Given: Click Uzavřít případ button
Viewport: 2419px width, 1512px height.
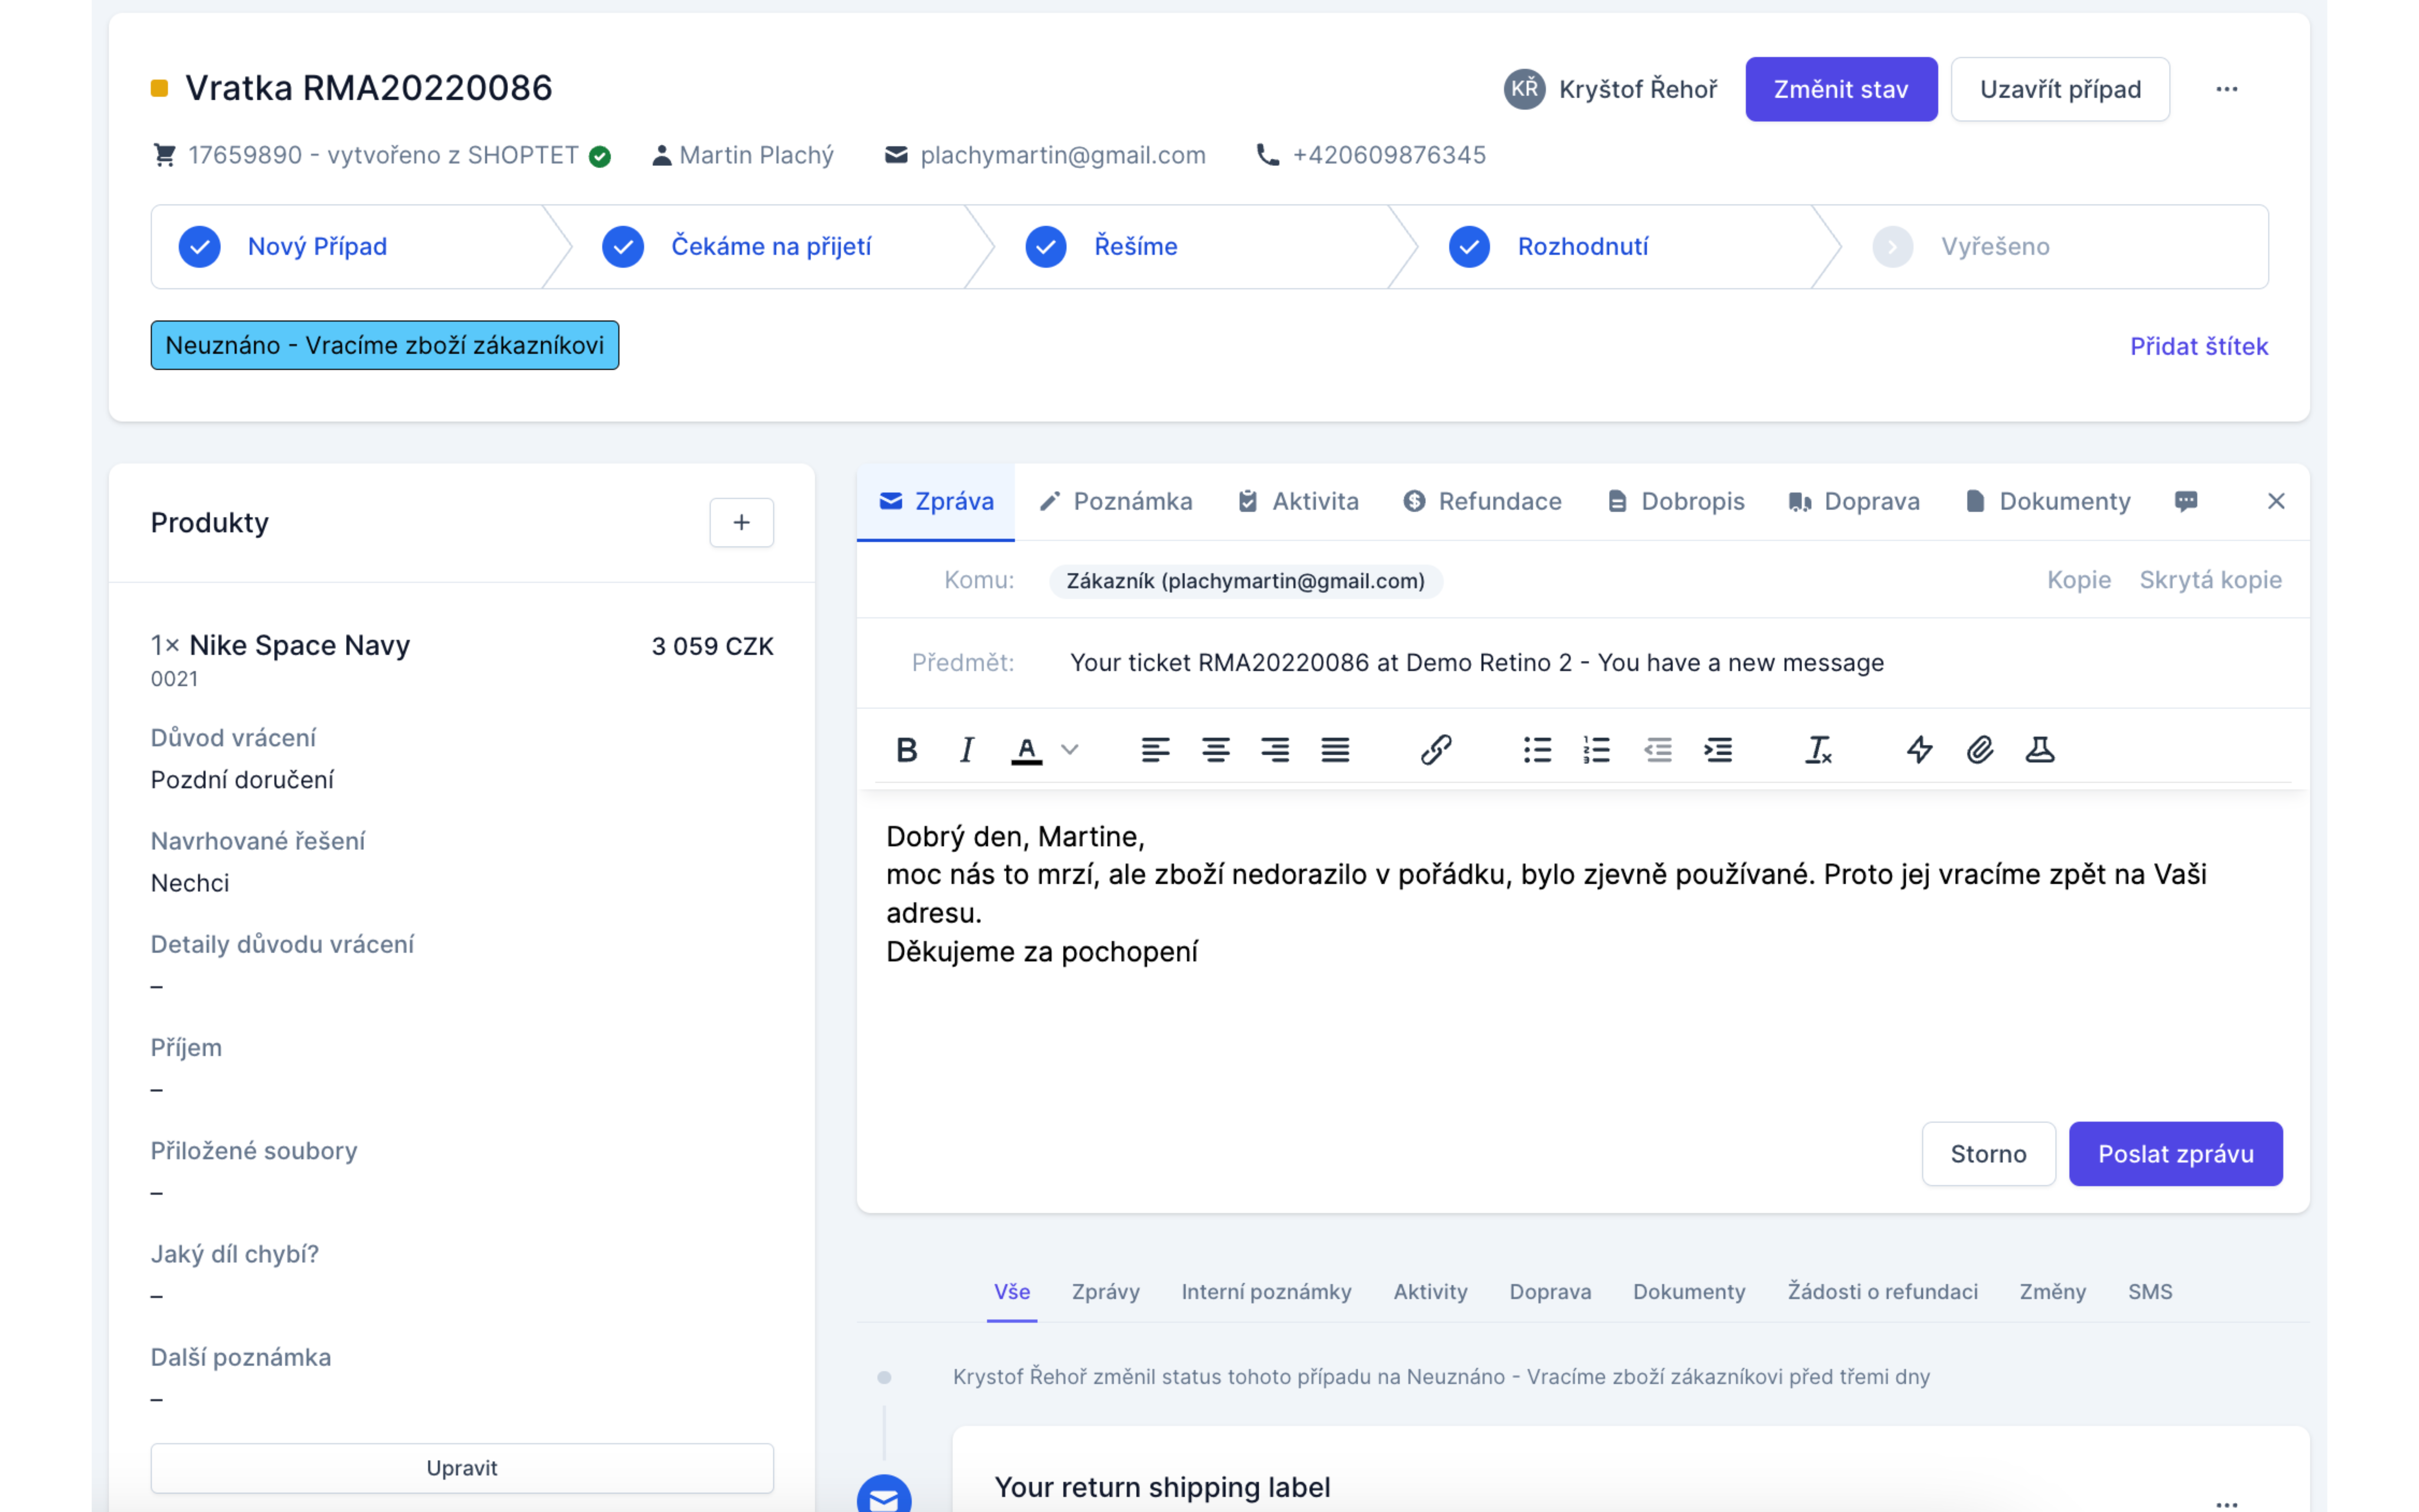Looking at the screenshot, I should coord(2060,89).
